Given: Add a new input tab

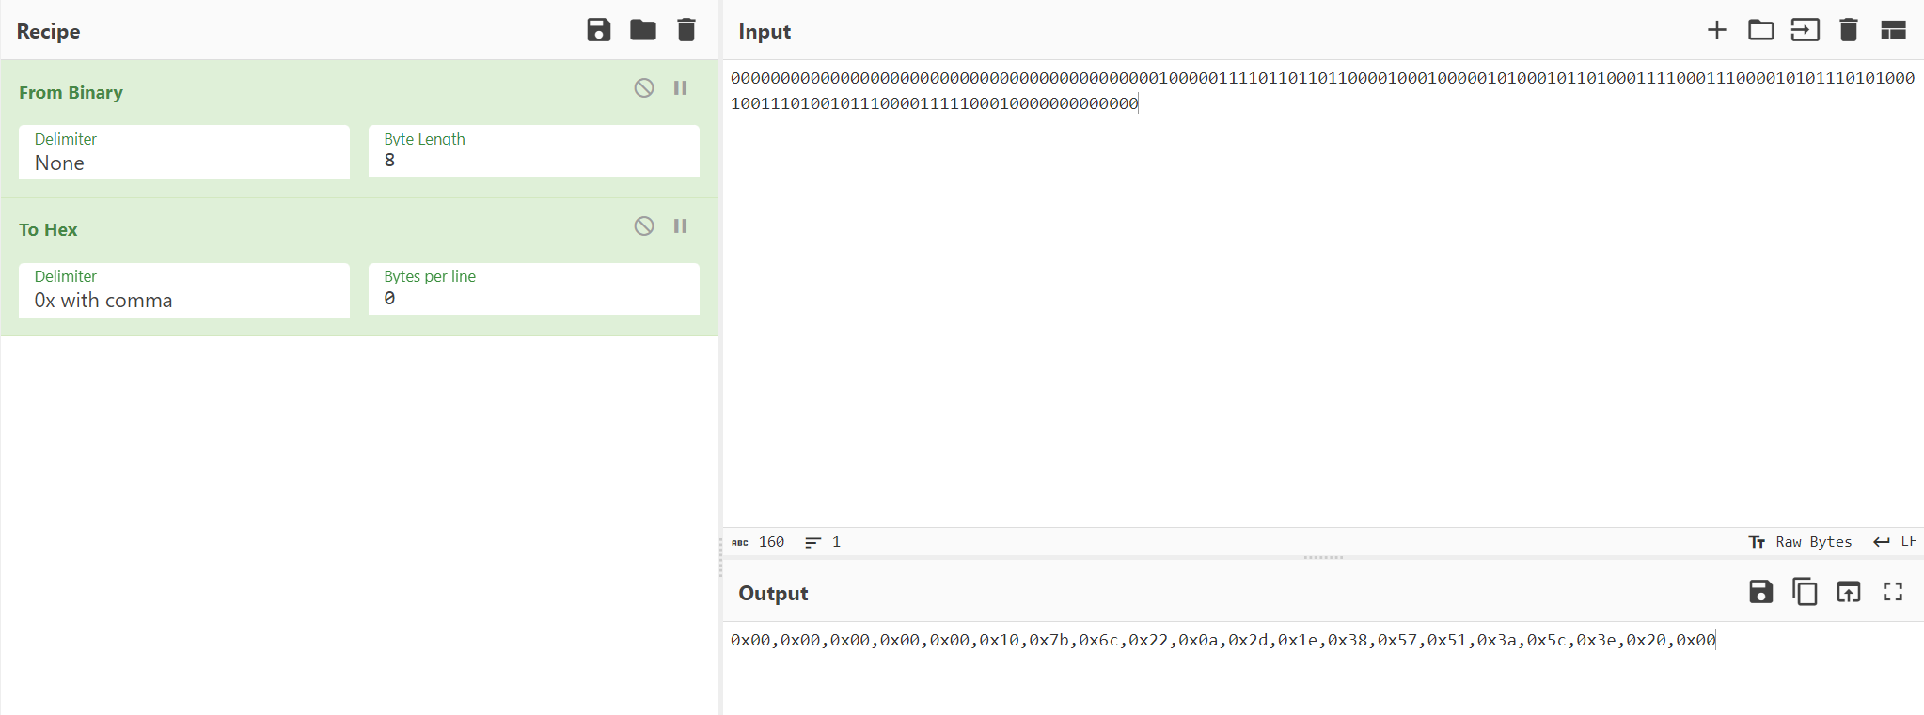Looking at the screenshot, I should tap(1716, 30).
